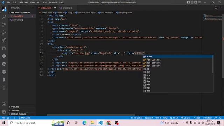Open the Python extension icon in activity bar
The image size is (224, 126).
pyautogui.click(x=4, y=56)
